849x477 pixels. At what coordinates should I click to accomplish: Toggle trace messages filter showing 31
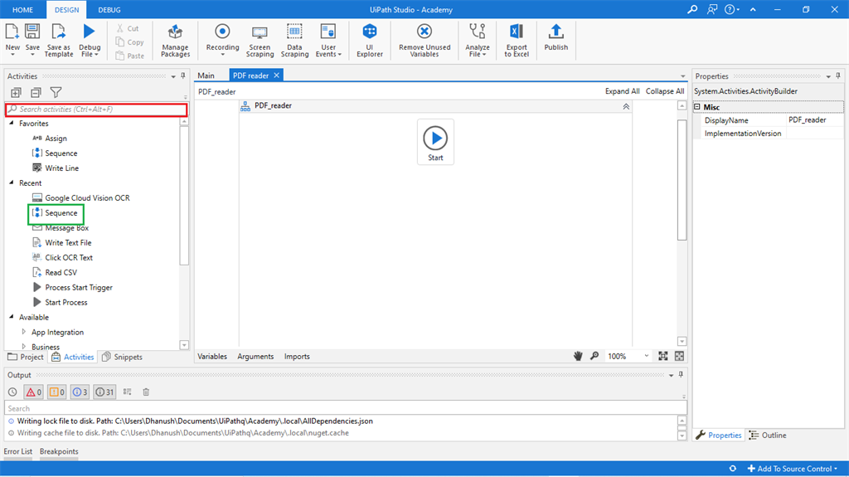point(104,392)
